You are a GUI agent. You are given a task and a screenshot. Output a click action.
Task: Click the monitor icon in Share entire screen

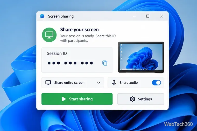tap(48, 83)
